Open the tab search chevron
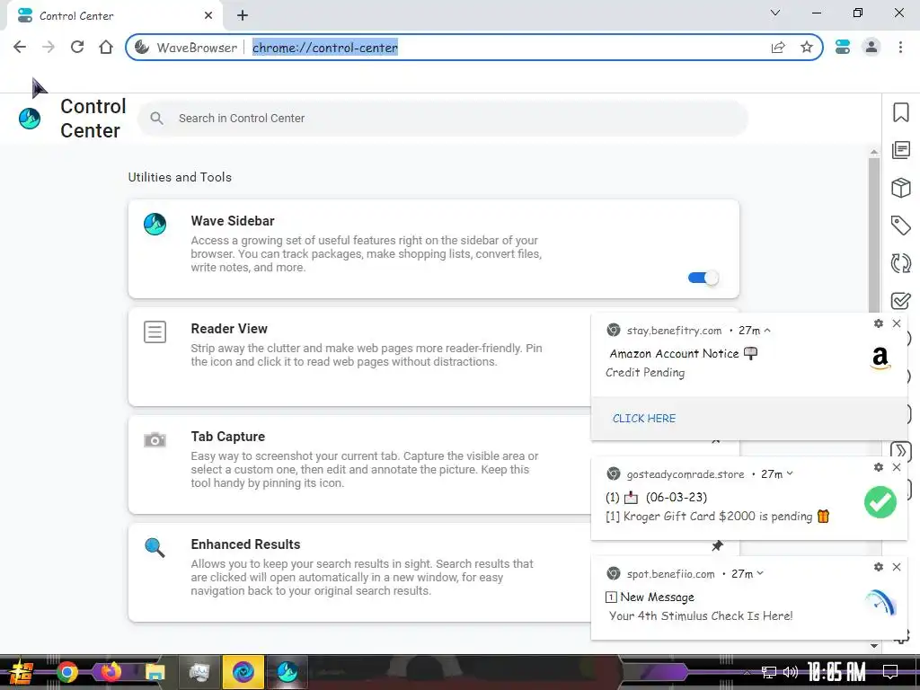Image resolution: width=920 pixels, height=690 pixels. pyautogui.click(x=775, y=13)
